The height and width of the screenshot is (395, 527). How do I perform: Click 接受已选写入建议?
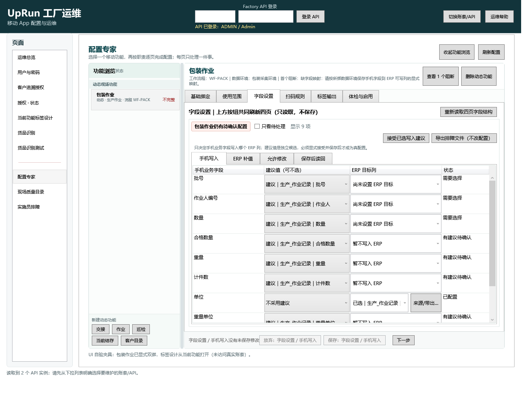point(406,138)
